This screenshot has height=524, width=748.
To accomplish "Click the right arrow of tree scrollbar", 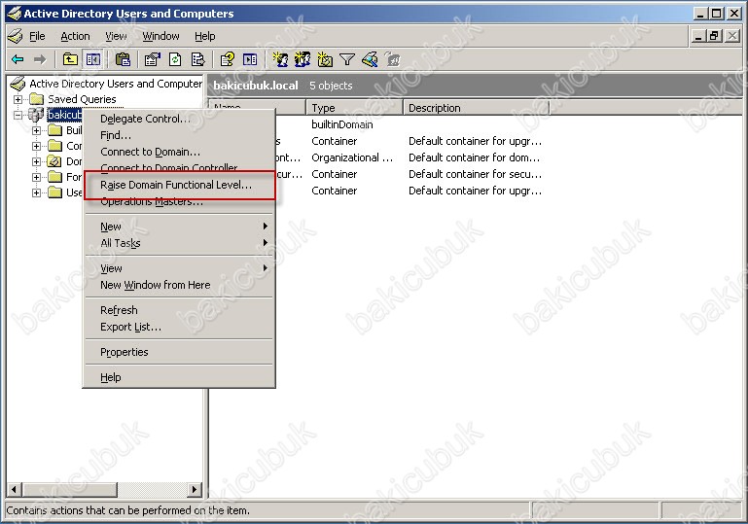I will (x=194, y=489).
